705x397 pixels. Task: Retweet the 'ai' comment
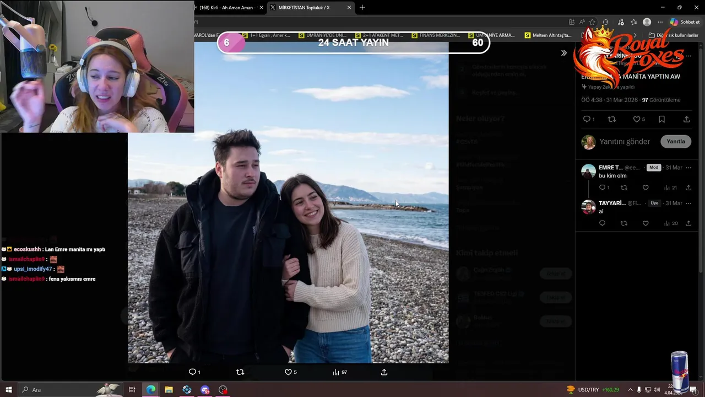coord(623,223)
